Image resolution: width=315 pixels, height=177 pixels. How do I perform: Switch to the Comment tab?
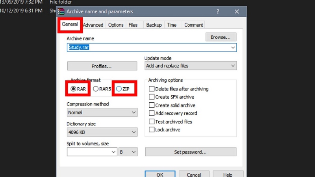[193, 25]
